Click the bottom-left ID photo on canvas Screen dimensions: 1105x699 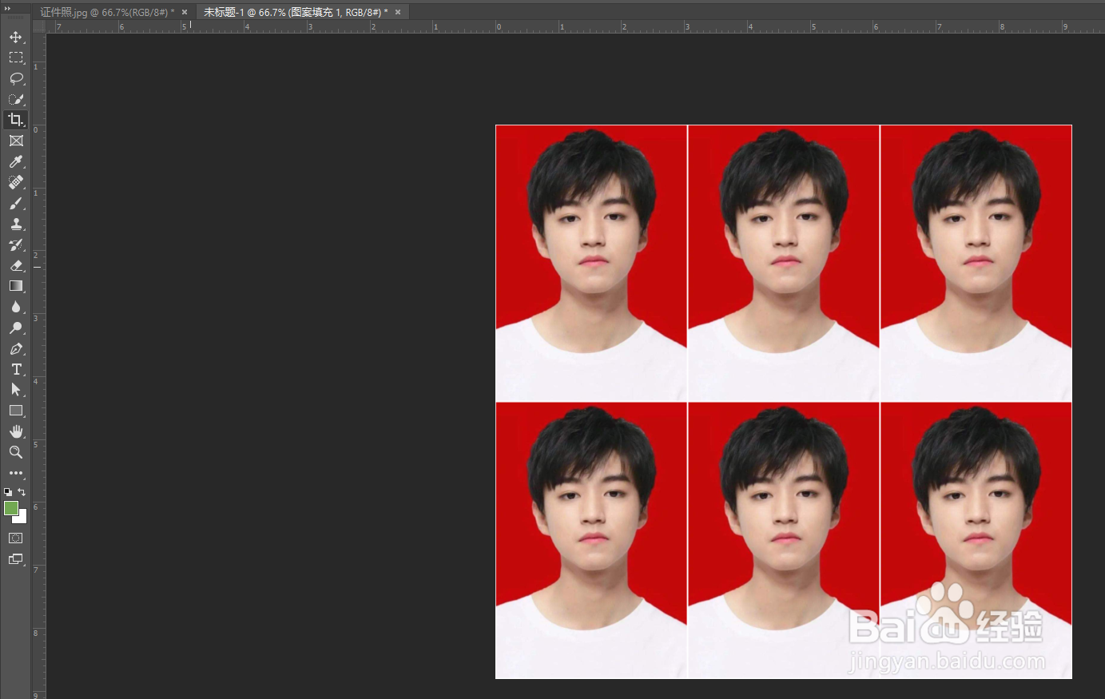591,541
